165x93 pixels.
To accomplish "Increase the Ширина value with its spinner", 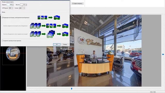I will pos(13,4).
